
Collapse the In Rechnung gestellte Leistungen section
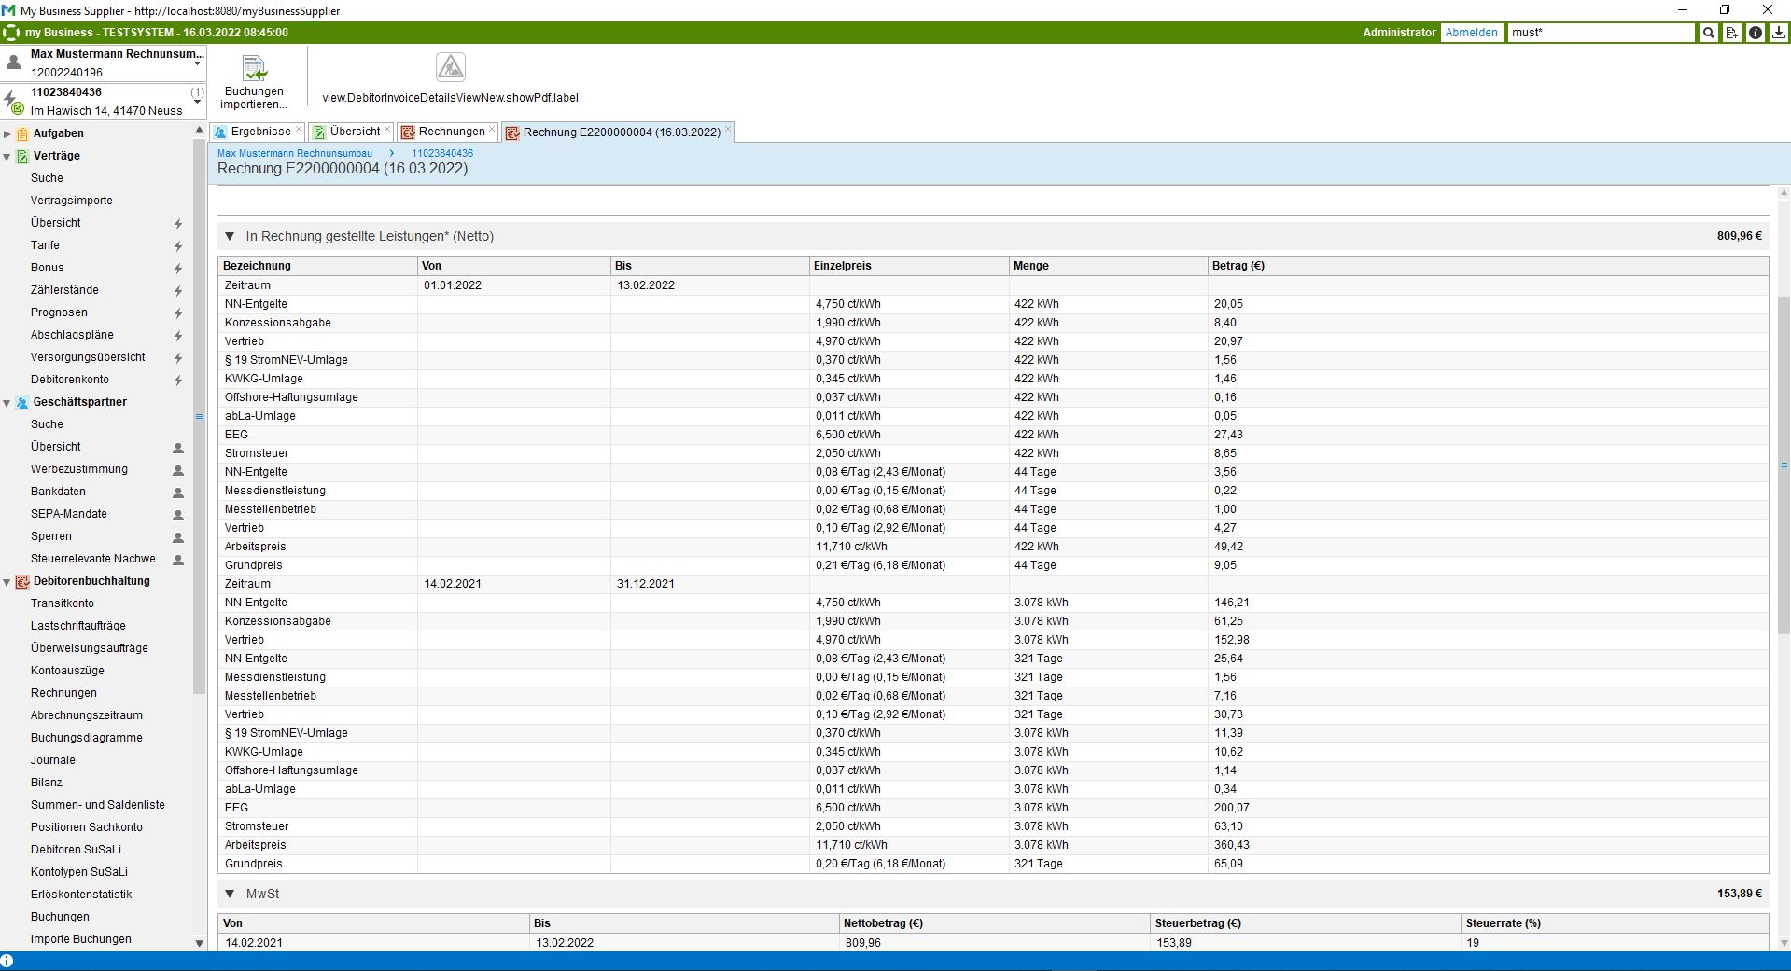tap(230, 237)
